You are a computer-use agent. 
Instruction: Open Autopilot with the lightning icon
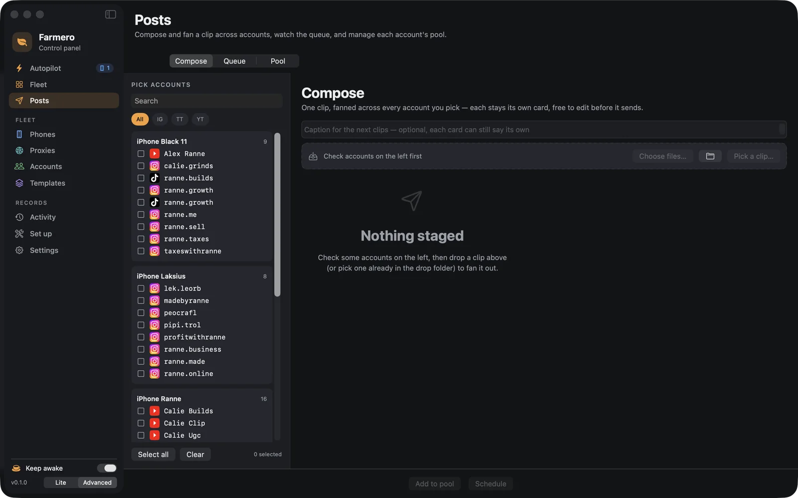tap(19, 68)
